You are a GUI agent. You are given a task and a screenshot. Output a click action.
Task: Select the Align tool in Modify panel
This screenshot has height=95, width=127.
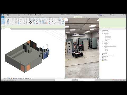pos(30,20)
